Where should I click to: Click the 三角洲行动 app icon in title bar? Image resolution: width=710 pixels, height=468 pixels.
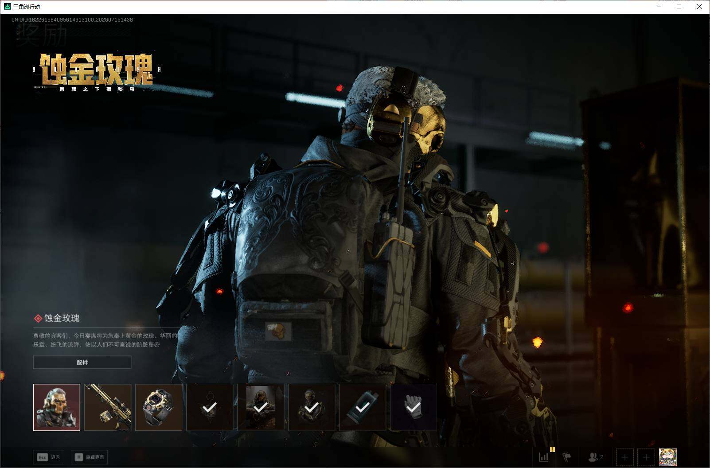tap(7, 7)
